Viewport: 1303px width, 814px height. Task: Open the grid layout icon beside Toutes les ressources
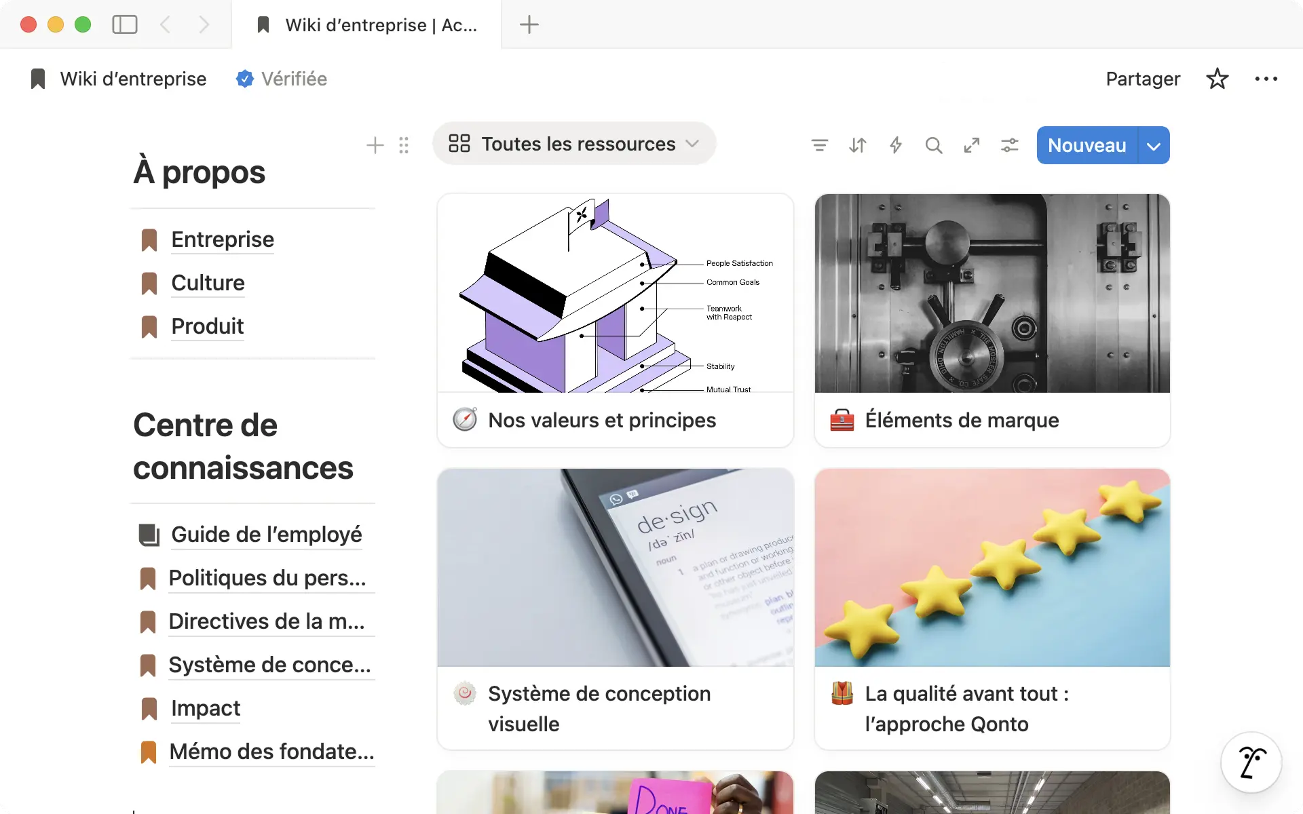tap(459, 144)
